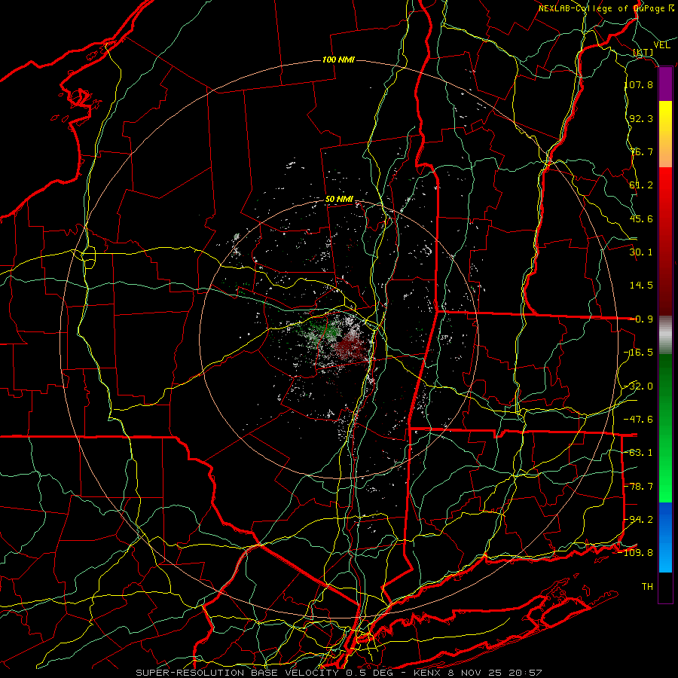Click the Super-Resolution Base Velocity caption

point(338,673)
